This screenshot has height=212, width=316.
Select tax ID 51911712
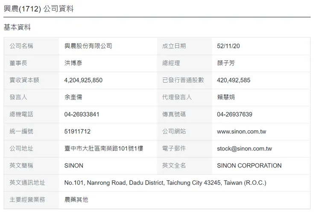[77, 132]
